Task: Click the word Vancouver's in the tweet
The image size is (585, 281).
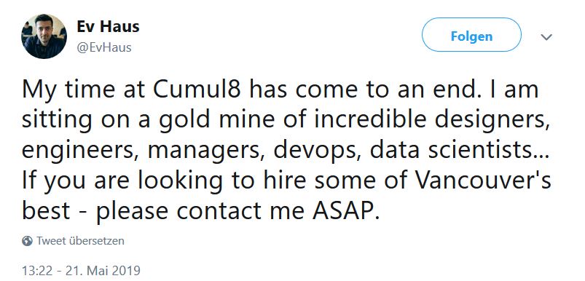Action: [484, 181]
